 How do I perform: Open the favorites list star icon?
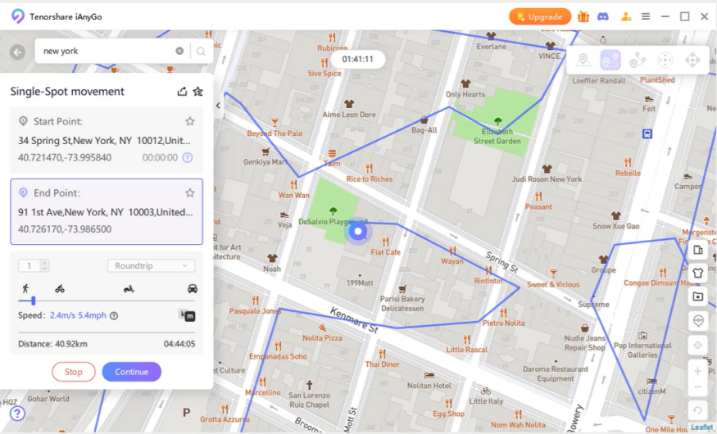198,92
